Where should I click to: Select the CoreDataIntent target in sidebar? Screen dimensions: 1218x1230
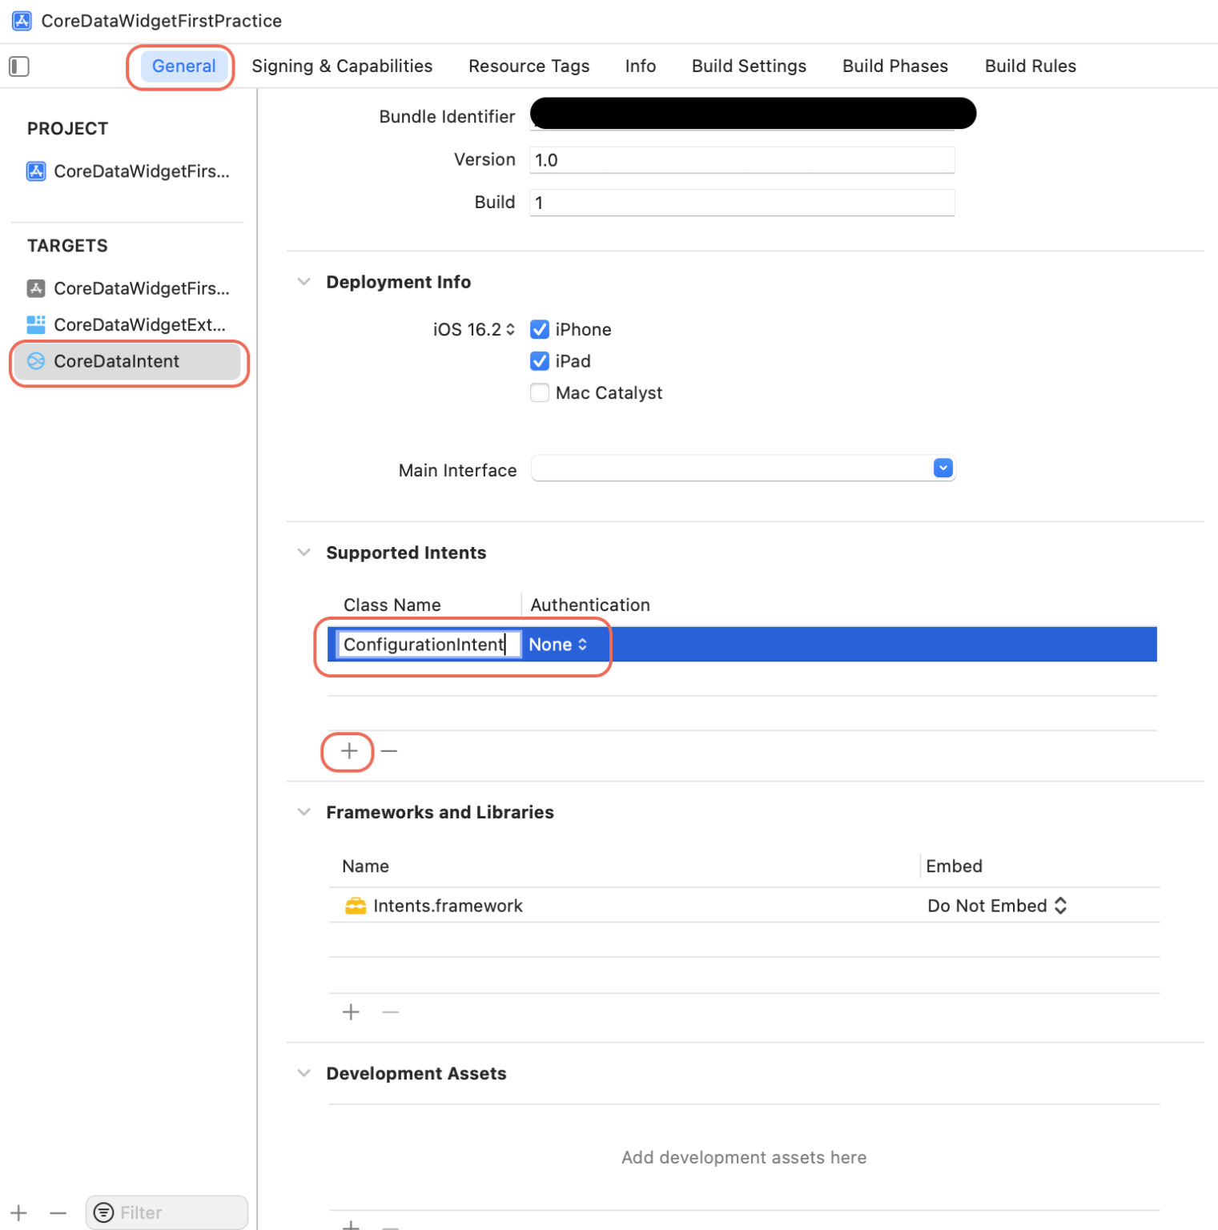116,362
